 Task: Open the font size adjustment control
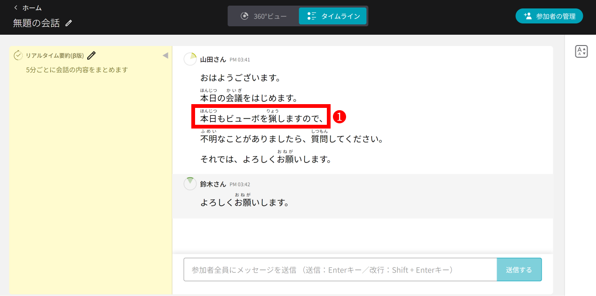tap(581, 51)
